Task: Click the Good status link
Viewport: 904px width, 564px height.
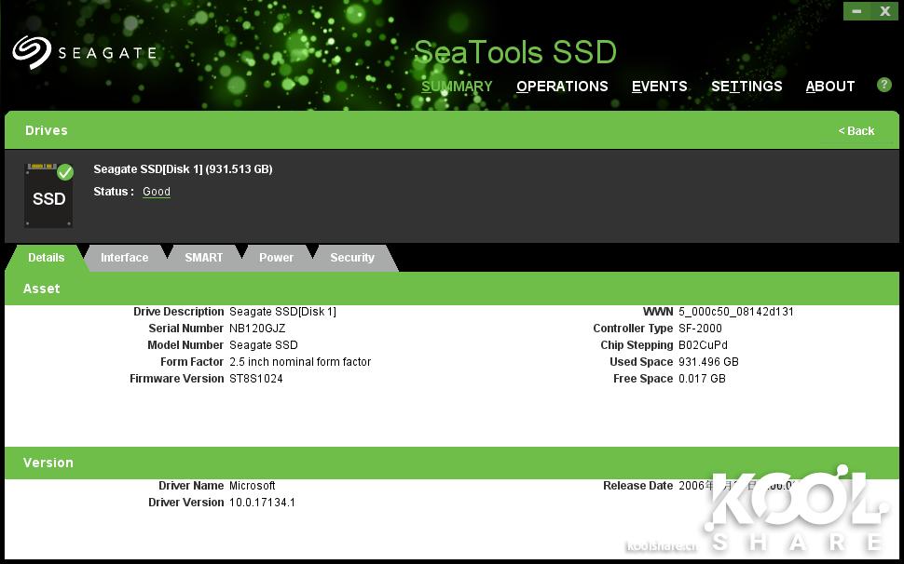Action: (157, 192)
